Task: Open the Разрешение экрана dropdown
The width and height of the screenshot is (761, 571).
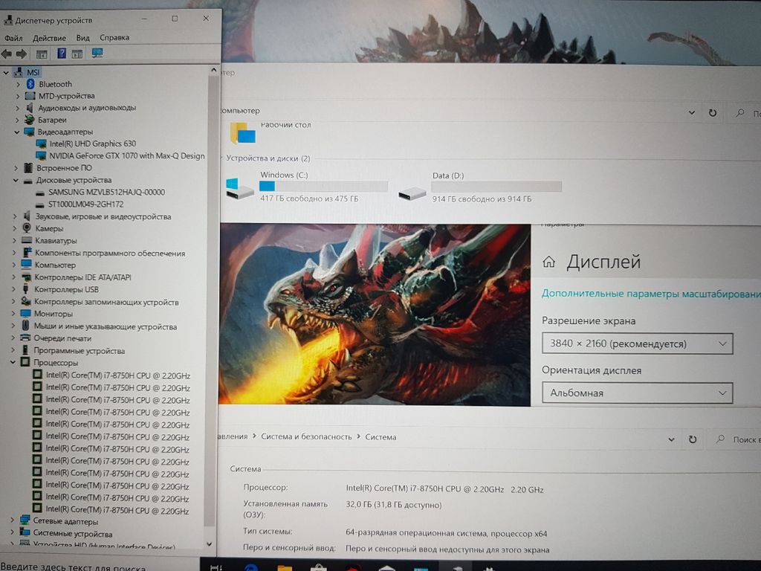Action: point(637,343)
